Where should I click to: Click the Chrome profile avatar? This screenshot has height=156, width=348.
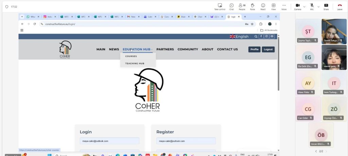click(x=269, y=24)
